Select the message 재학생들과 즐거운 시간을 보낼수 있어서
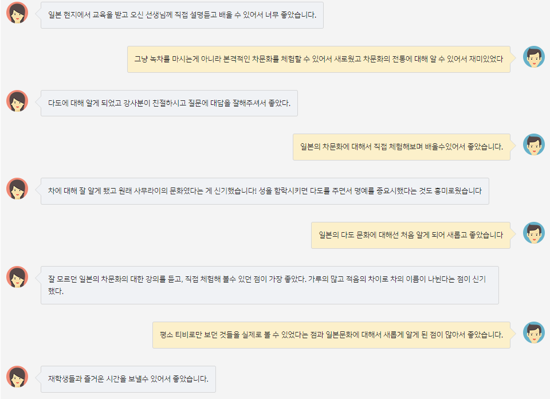This screenshot has width=550, height=399. pyautogui.click(x=128, y=379)
